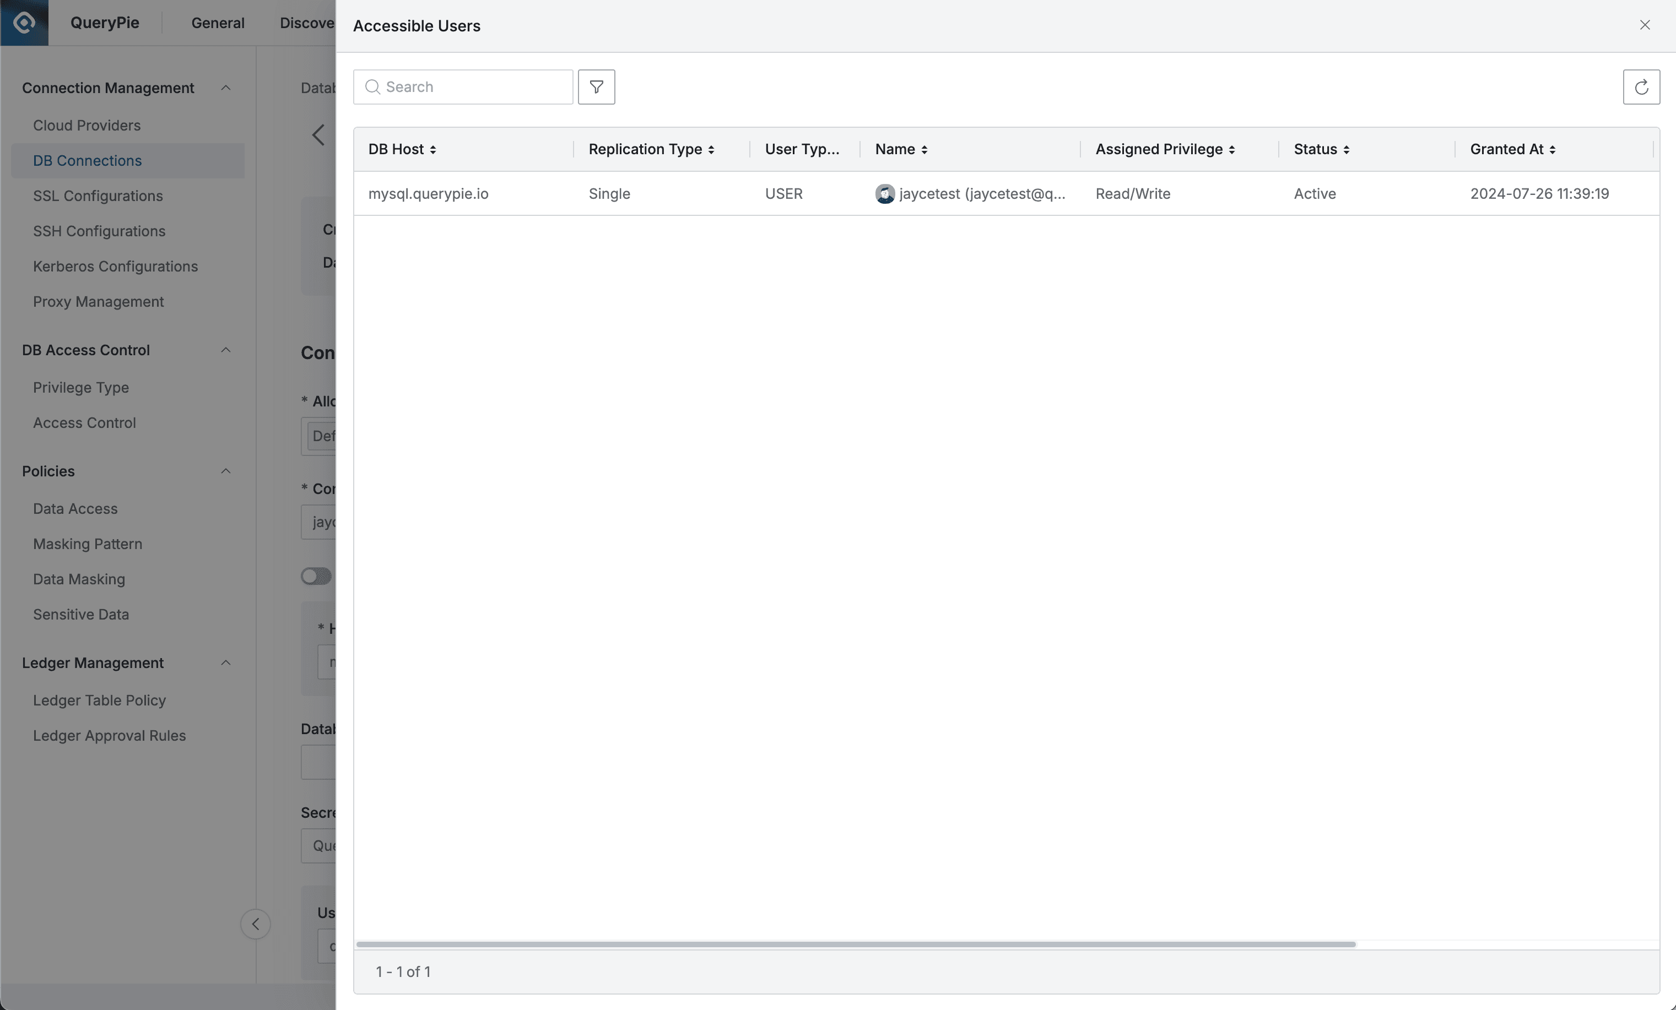Image resolution: width=1676 pixels, height=1010 pixels.
Task: Collapse the Policies section
Action: pos(226,471)
